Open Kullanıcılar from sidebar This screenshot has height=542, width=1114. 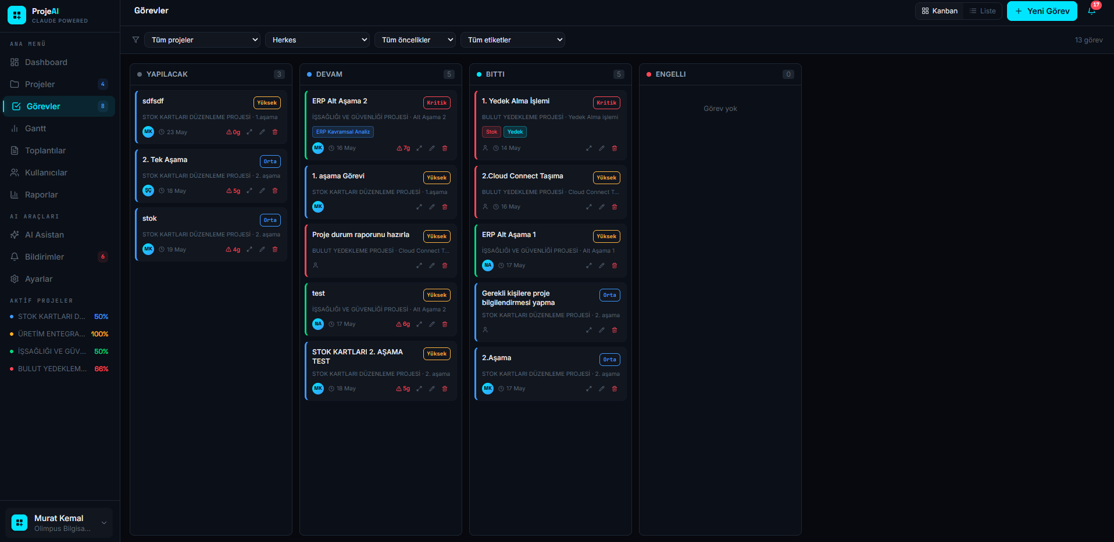(x=59, y=173)
